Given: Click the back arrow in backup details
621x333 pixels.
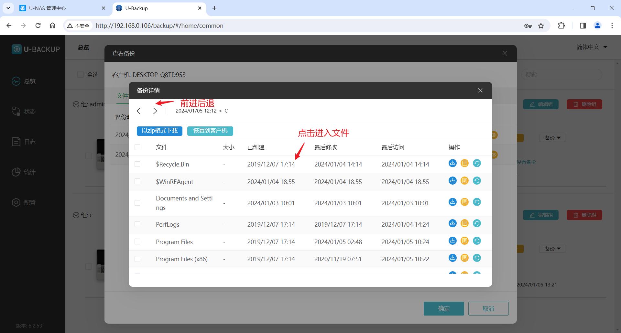Looking at the screenshot, I should 139,111.
